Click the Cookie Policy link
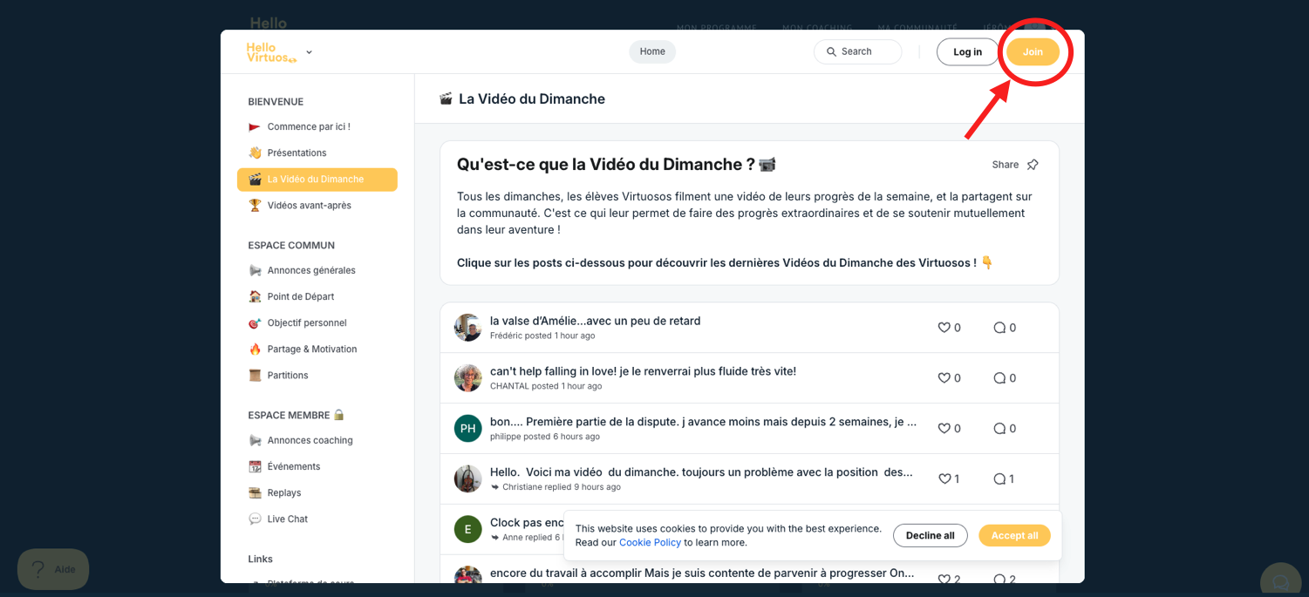The image size is (1309, 597). (x=650, y=543)
